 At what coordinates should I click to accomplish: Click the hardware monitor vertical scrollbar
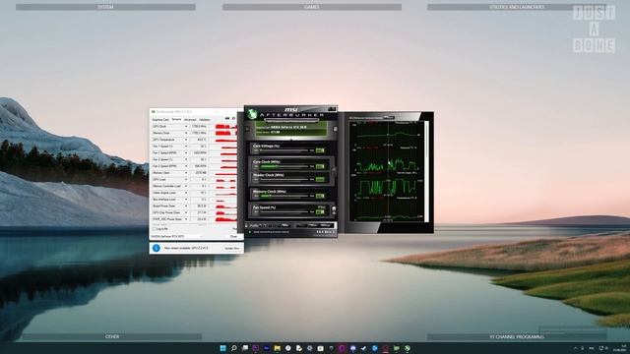click(x=426, y=172)
